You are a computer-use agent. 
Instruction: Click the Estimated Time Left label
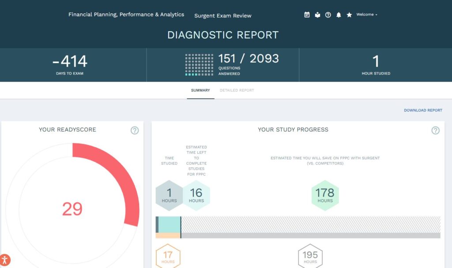(196, 160)
